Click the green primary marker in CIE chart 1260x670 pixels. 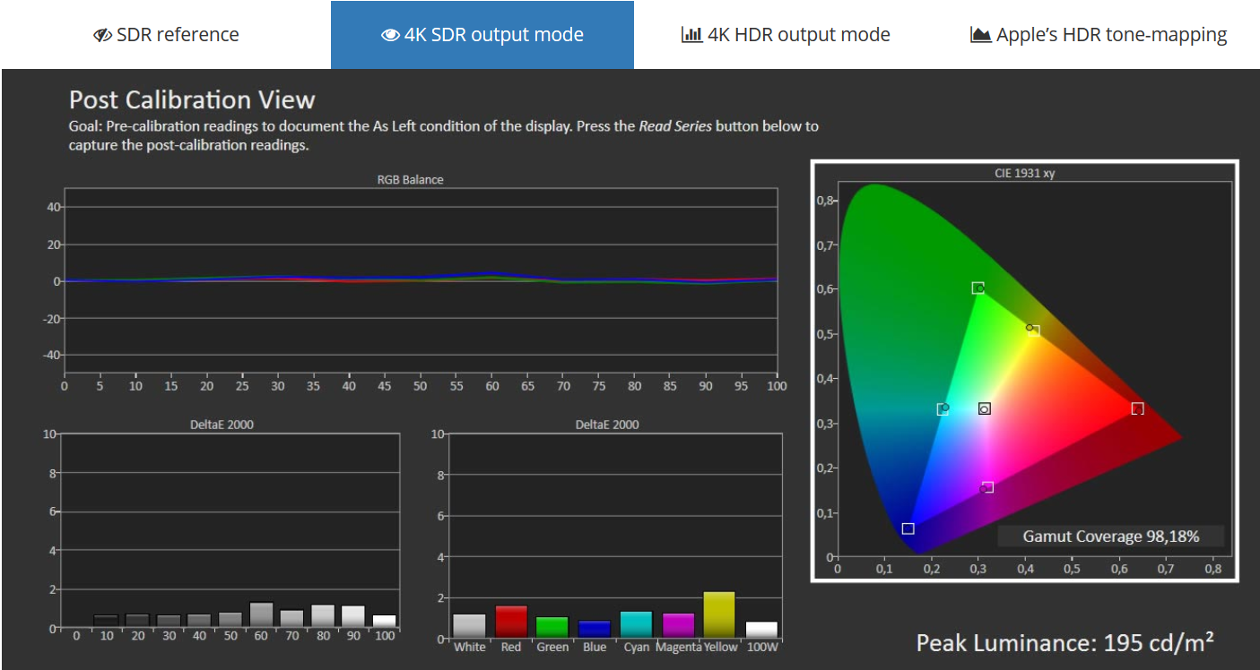(978, 288)
